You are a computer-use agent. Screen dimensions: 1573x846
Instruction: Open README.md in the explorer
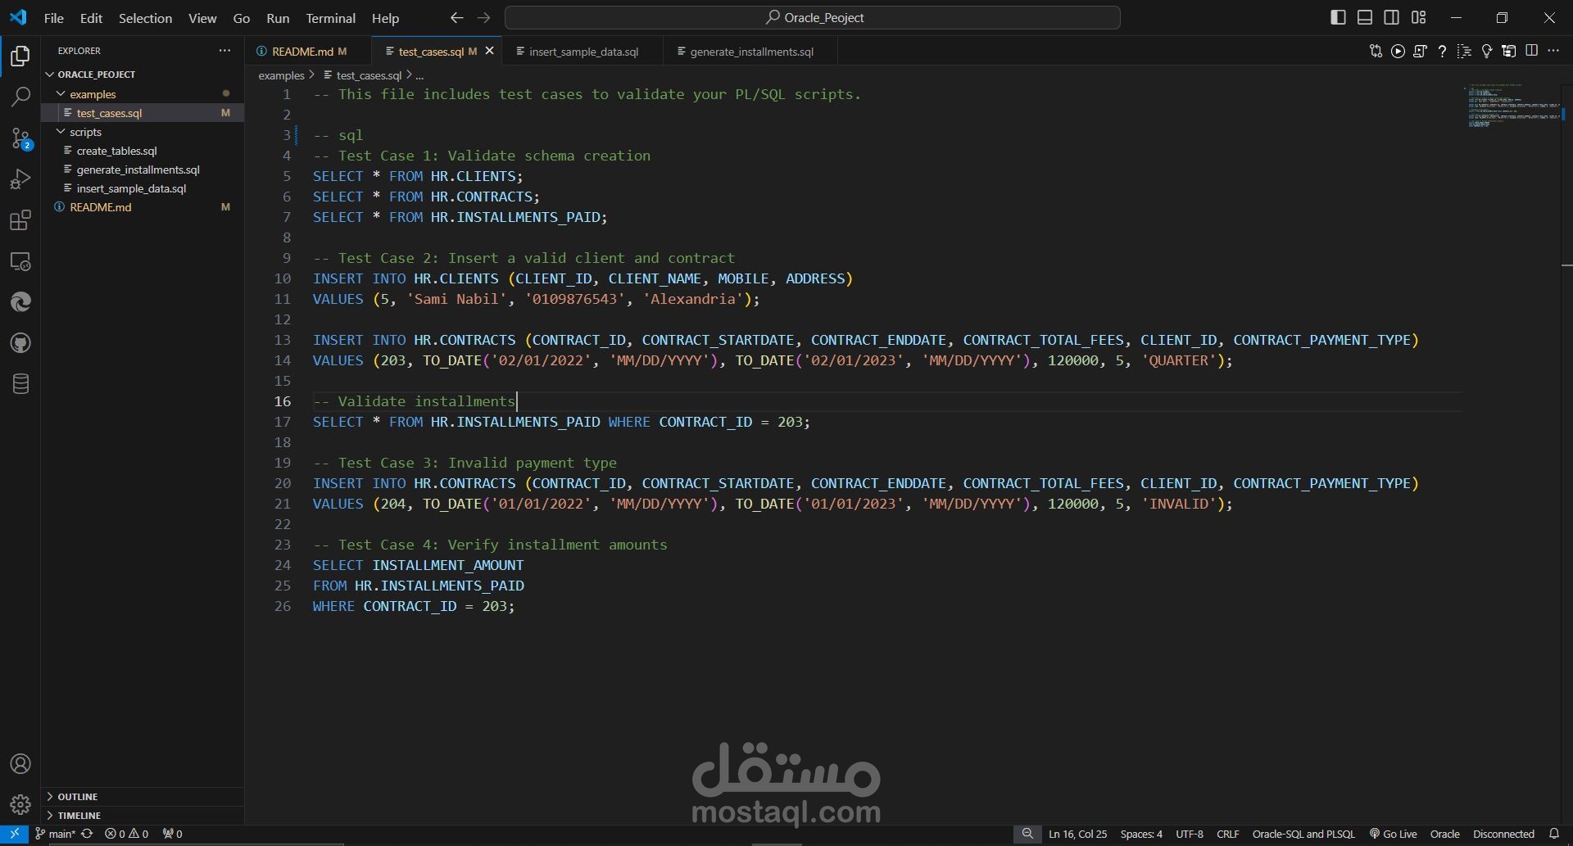point(143,207)
